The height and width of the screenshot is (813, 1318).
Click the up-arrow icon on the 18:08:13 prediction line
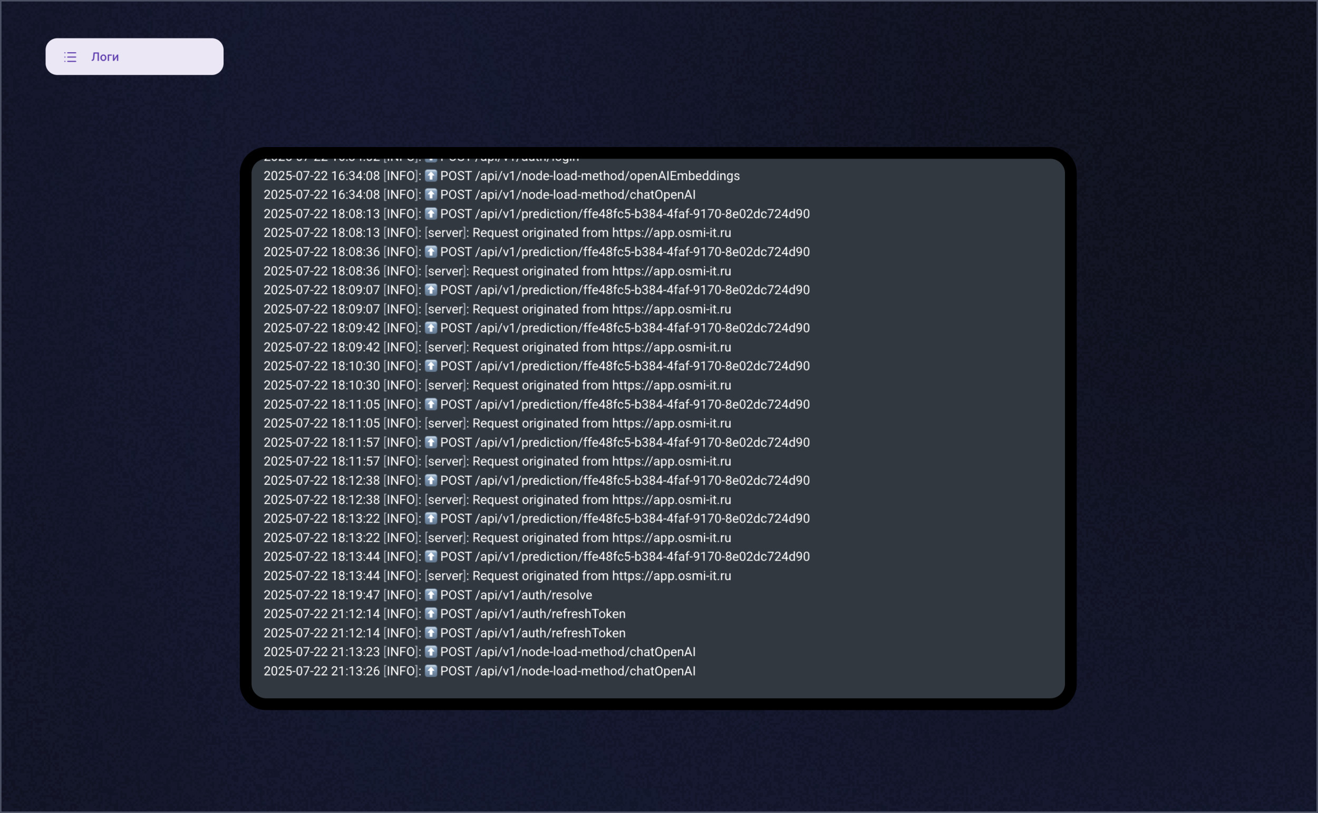431,213
